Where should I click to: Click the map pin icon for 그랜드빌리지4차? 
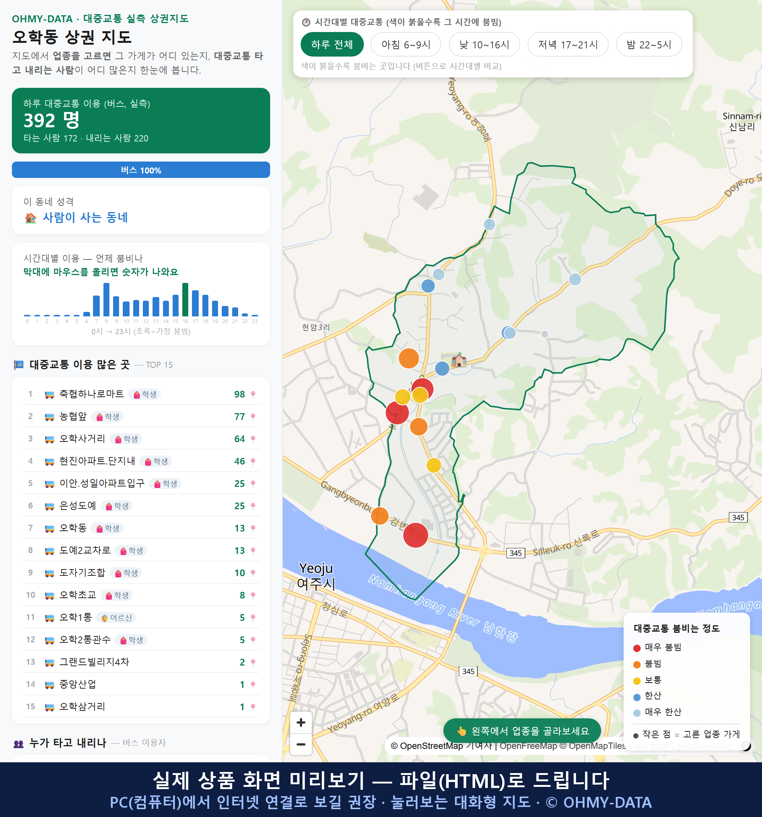tap(253, 662)
